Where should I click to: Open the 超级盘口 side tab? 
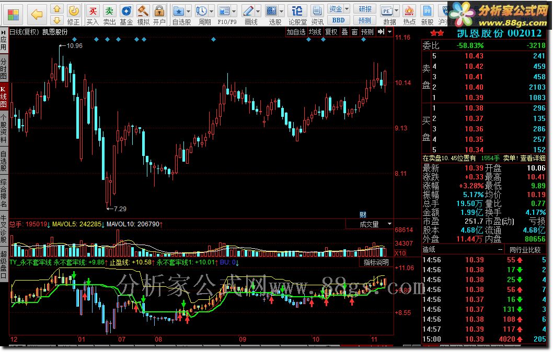[x=4, y=265]
